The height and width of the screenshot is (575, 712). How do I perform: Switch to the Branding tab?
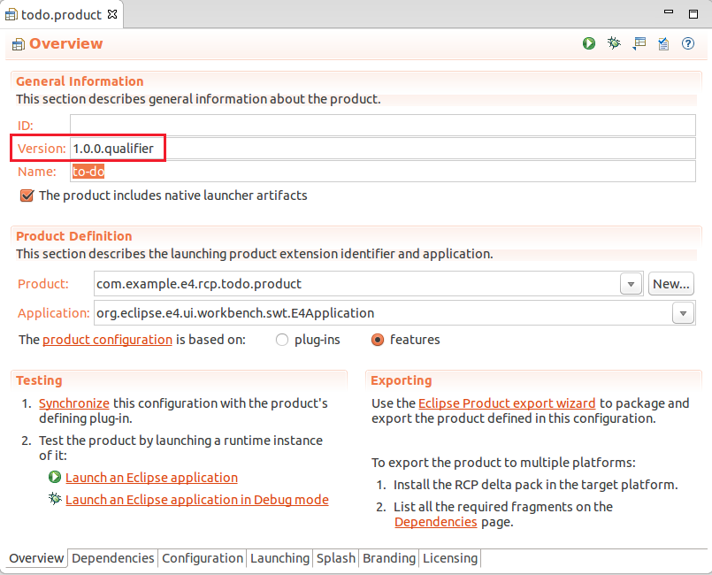(x=389, y=557)
